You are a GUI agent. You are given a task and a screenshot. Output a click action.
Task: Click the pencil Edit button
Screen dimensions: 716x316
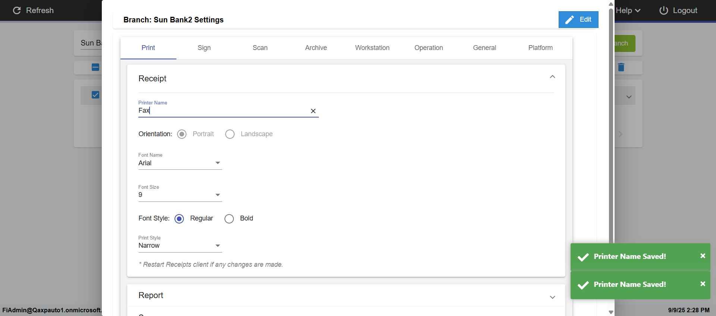[x=578, y=19]
